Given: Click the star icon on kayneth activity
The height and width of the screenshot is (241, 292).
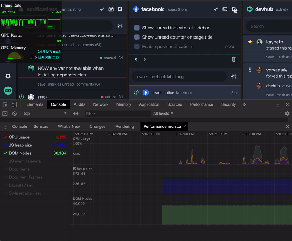Looking at the screenshot, I should click(x=250, y=42).
